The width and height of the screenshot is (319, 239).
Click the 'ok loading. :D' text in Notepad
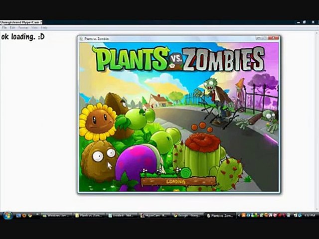coord(23,37)
